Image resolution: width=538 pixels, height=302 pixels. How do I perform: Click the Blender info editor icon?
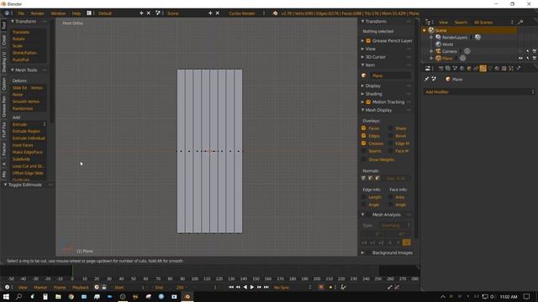click(7, 13)
